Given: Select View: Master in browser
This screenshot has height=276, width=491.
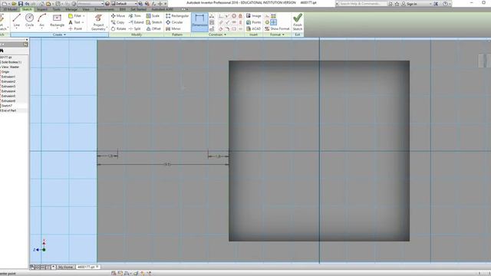Looking at the screenshot, I should [x=10, y=67].
